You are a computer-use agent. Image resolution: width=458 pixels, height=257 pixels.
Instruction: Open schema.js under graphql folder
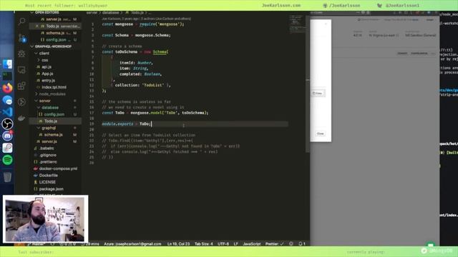53,135
